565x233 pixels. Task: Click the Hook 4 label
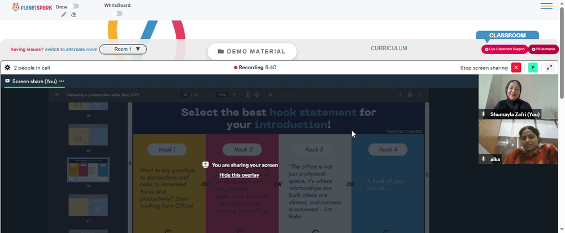[x=388, y=150]
